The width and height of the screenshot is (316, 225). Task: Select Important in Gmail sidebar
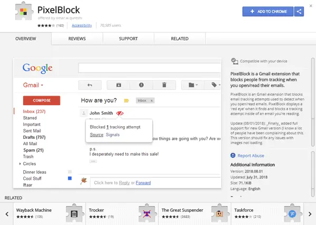point(32,124)
